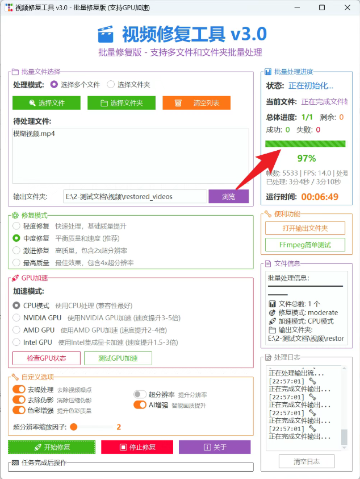The width and height of the screenshot is (360, 479).
Task: Select the 选择文件夹 processing mode
Action: [111, 84]
